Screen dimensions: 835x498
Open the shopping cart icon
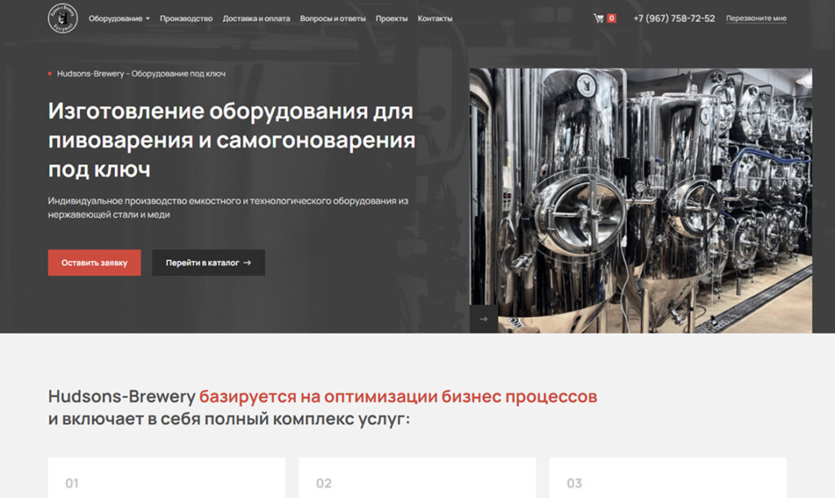(599, 18)
